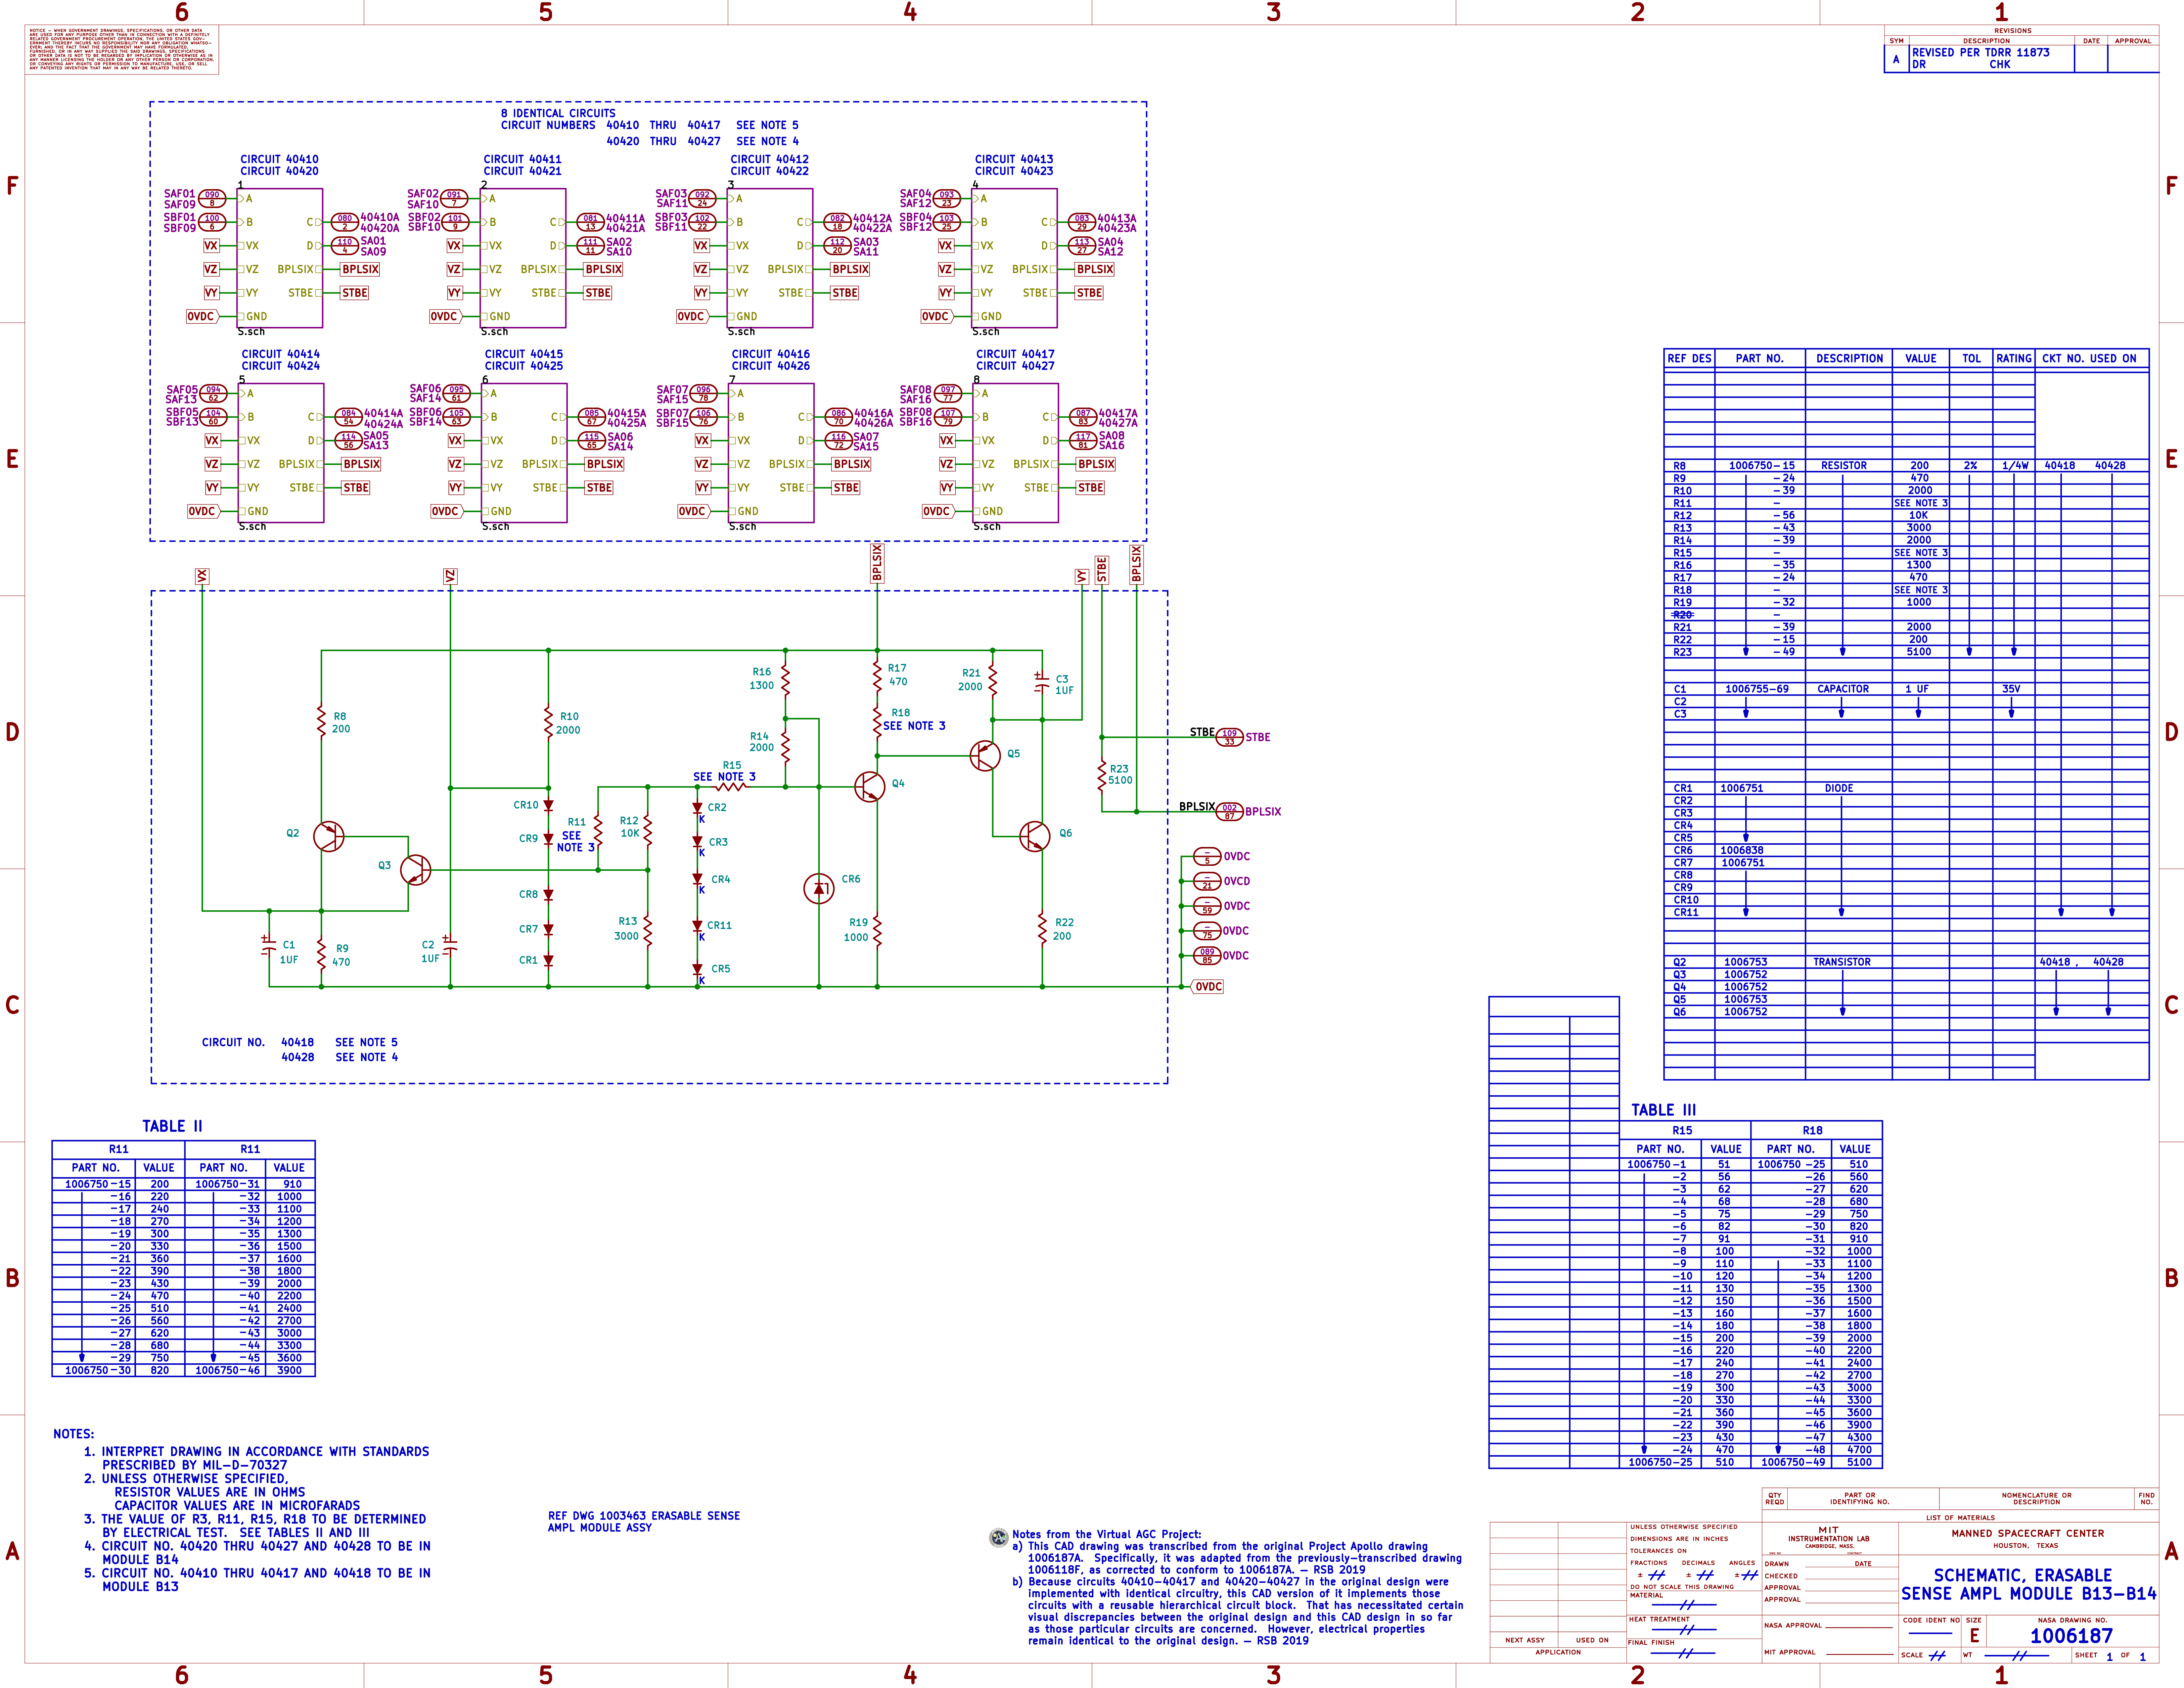This screenshot has height=1688, width=2184.
Task: Click the VX global label above lower circuit
Action: (x=202, y=577)
